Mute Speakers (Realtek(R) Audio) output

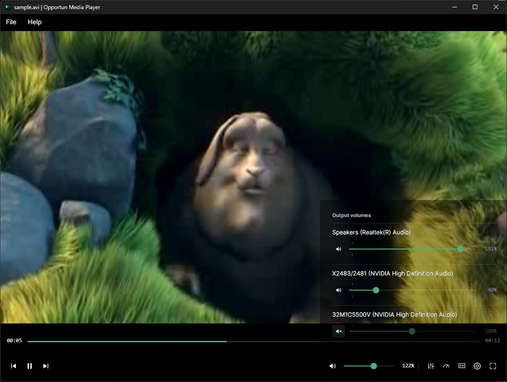click(339, 249)
